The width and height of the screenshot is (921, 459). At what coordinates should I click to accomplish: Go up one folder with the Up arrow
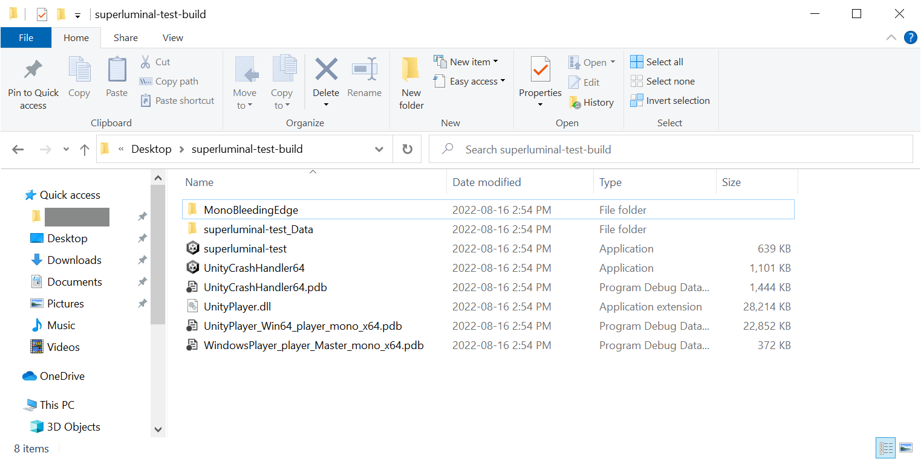click(x=85, y=149)
